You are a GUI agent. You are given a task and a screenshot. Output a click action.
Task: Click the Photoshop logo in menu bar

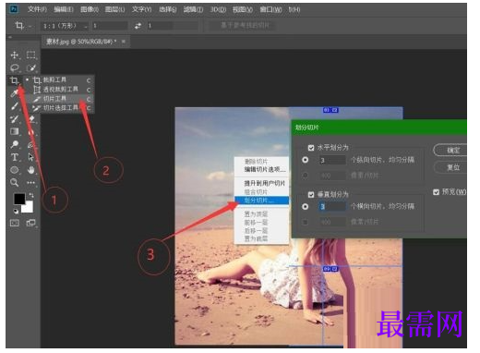tap(14, 9)
